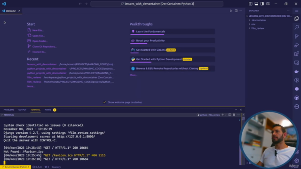Toggle the bottom panel layout icon
301x169 pixels.
click(256, 4)
